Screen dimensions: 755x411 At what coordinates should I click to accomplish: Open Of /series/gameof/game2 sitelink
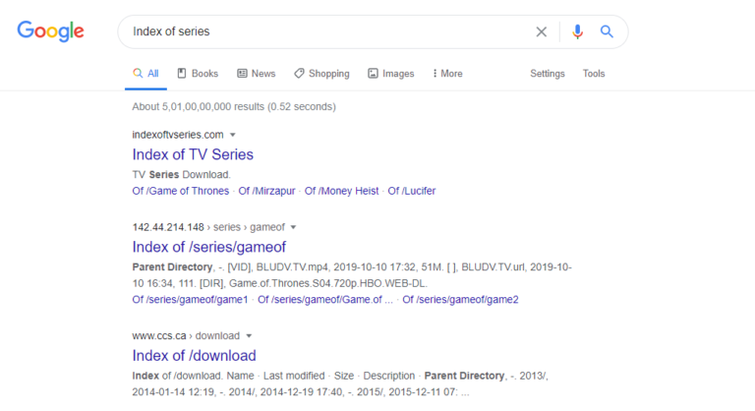click(x=460, y=300)
